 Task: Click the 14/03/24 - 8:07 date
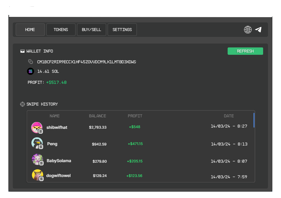(229, 161)
